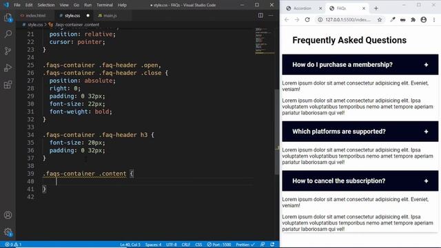The image size is (441, 248).
Task: Reload the browser page
Action: pyautogui.click(x=307, y=20)
